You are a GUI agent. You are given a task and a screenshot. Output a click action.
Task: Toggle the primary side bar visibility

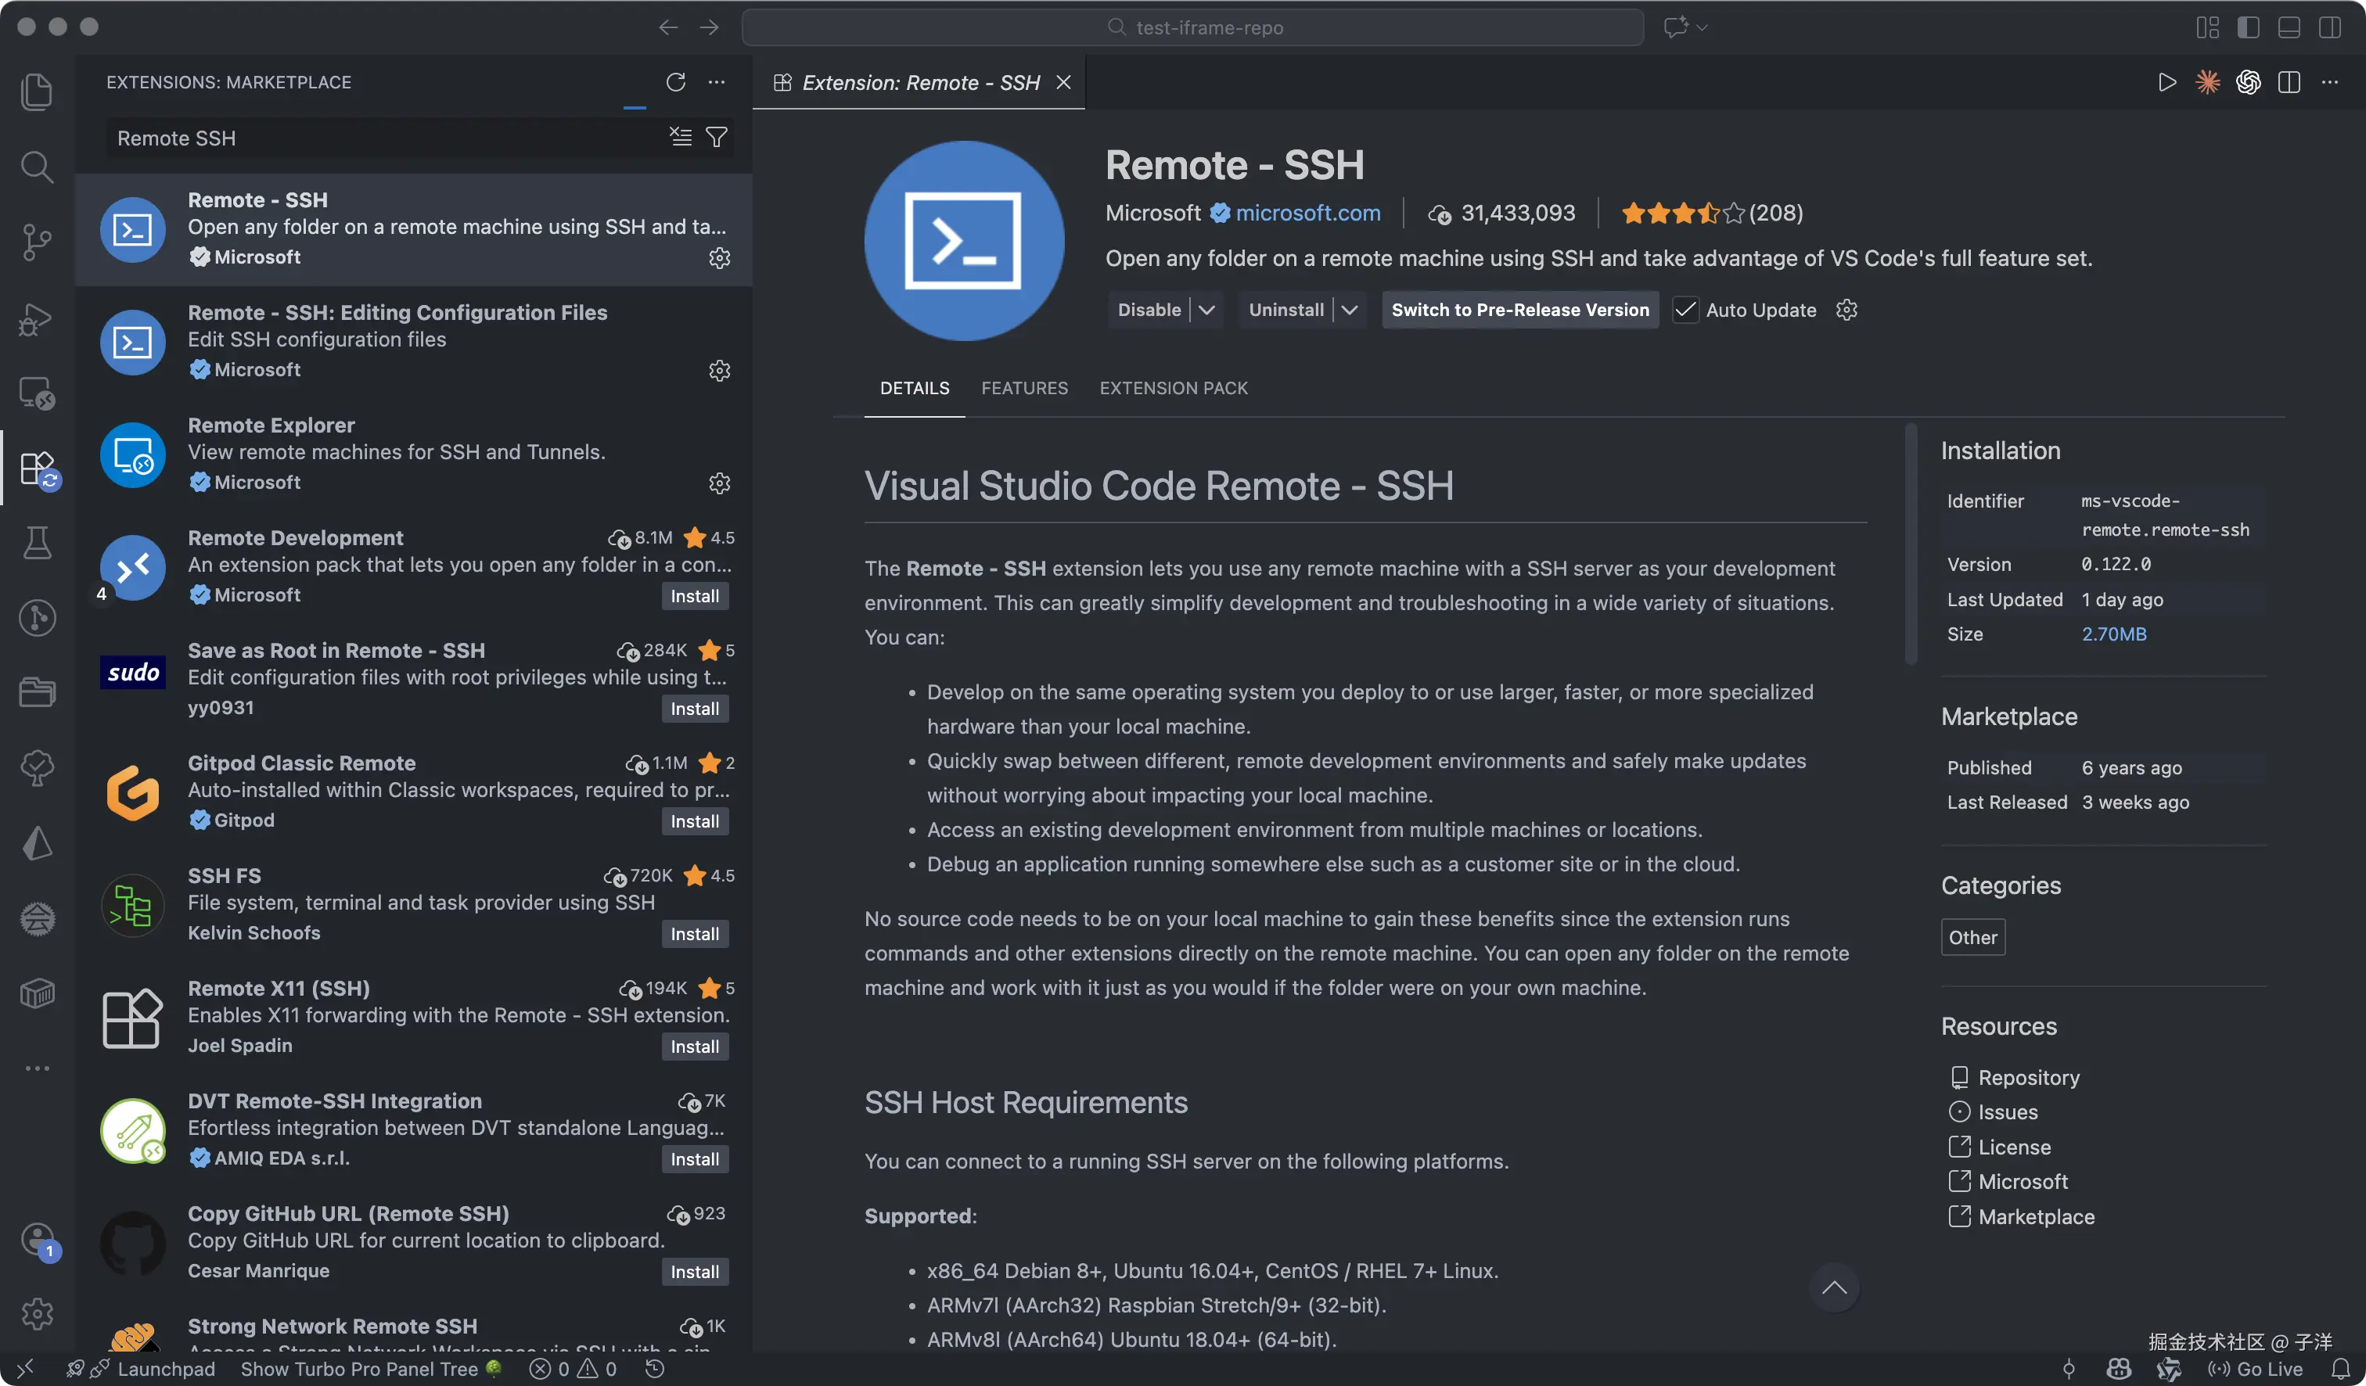click(2248, 27)
